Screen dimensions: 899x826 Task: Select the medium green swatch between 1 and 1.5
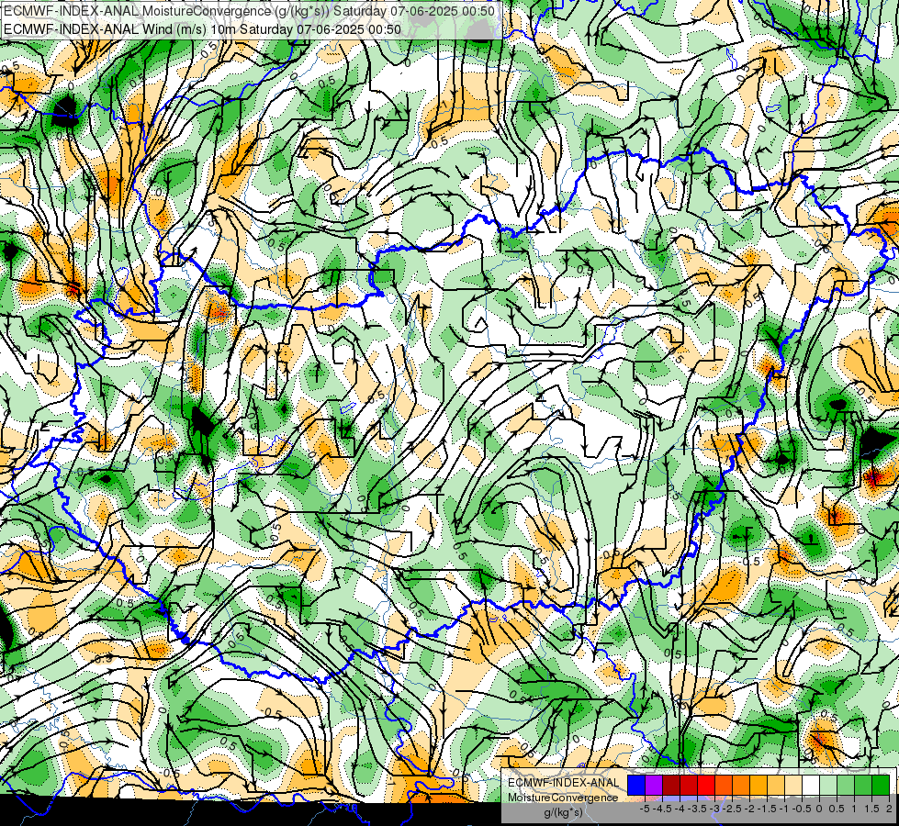[863, 785]
